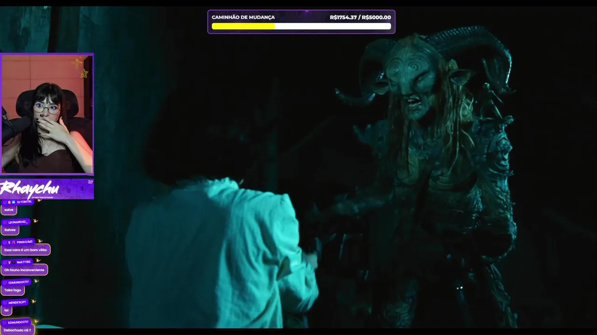Select username LEONARD42_ in chat

(x=18, y=222)
